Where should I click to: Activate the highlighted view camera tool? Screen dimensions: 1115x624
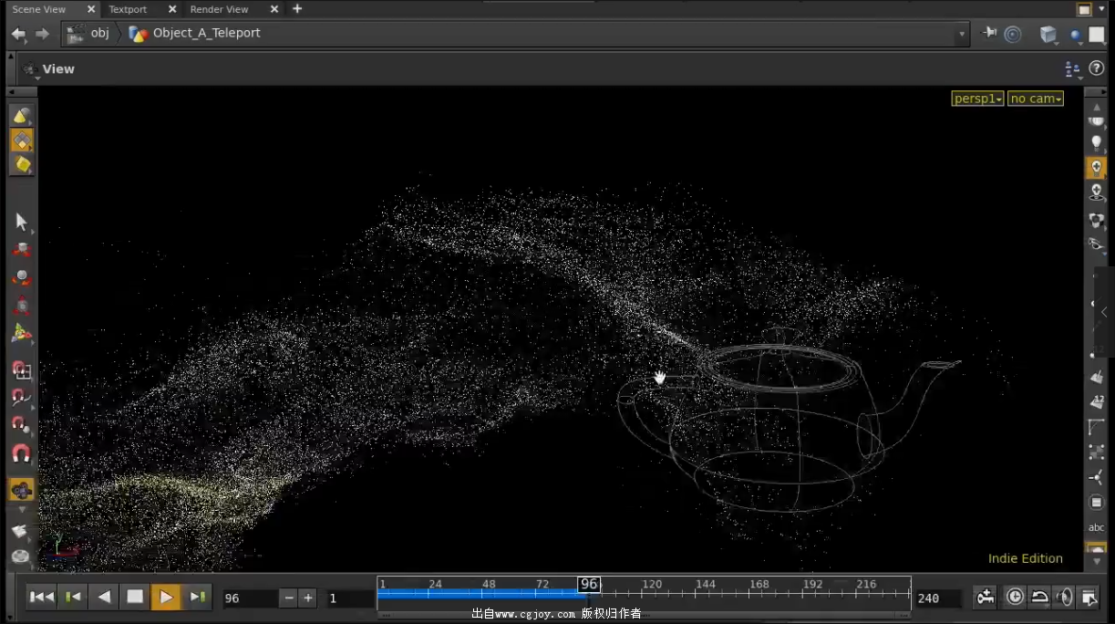(x=22, y=490)
